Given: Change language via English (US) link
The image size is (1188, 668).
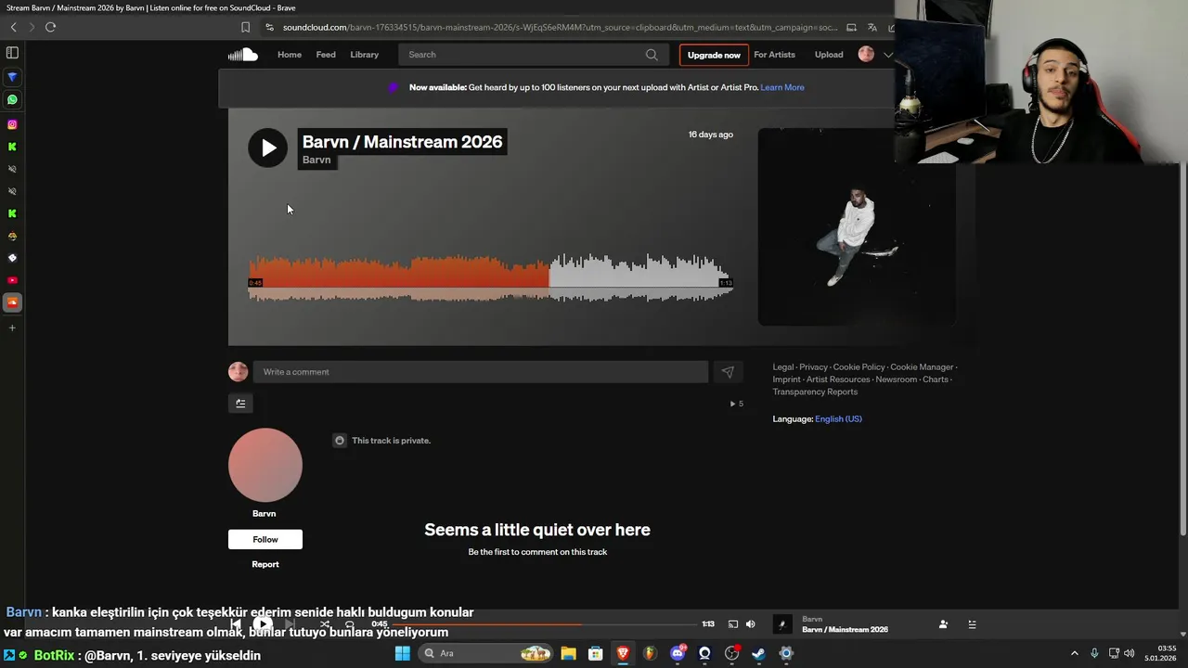Looking at the screenshot, I should [x=838, y=418].
